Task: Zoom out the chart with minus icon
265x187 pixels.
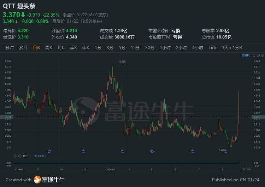Action: [x=258, y=55]
